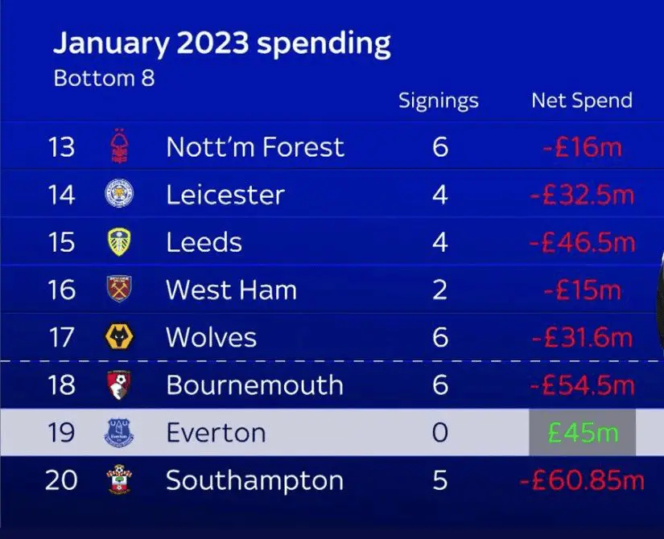Click Southampton's -£60.85m net spend value
Image resolution: width=664 pixels, height=539 pixels.
pyautogui.click(x=582, y=481)
